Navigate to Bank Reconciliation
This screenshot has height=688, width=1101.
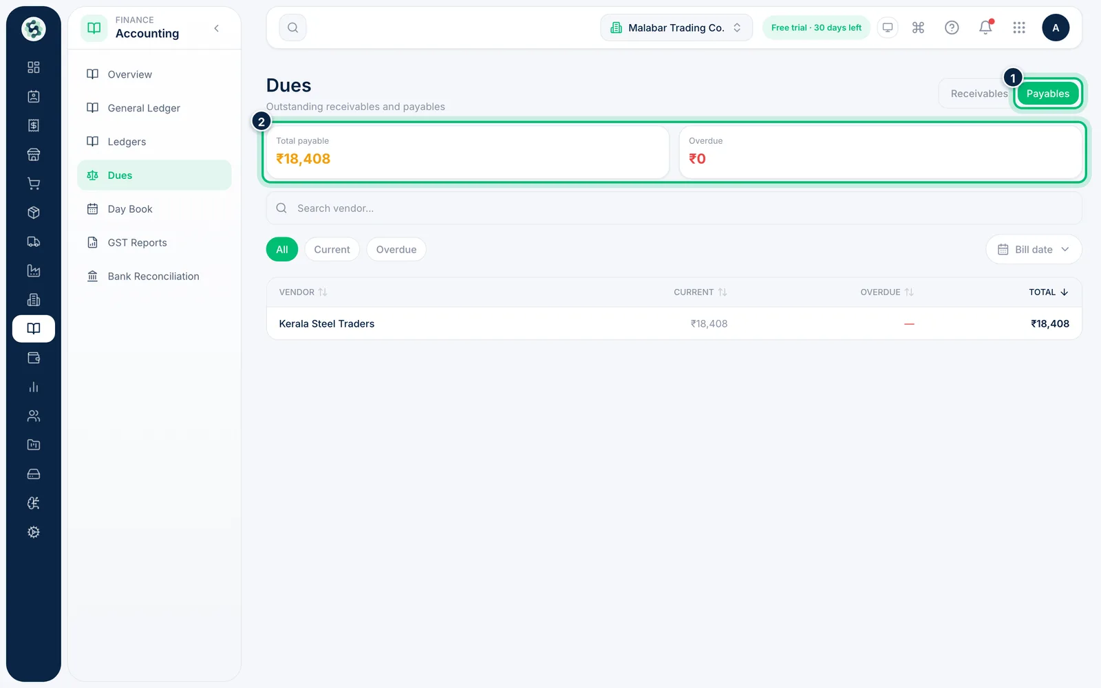click(x=154, y=277)
